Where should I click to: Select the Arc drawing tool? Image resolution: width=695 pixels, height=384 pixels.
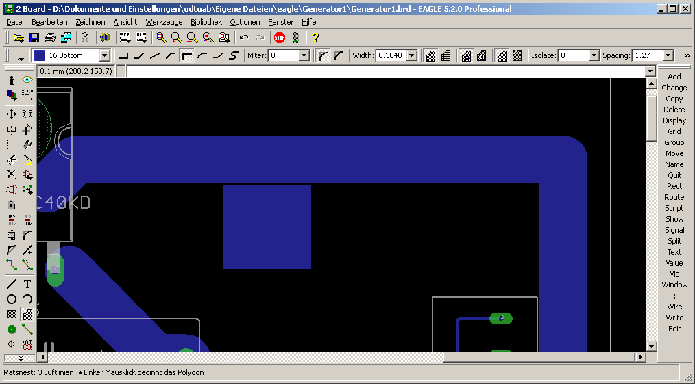pyautogui.click(x=27, y=299)
